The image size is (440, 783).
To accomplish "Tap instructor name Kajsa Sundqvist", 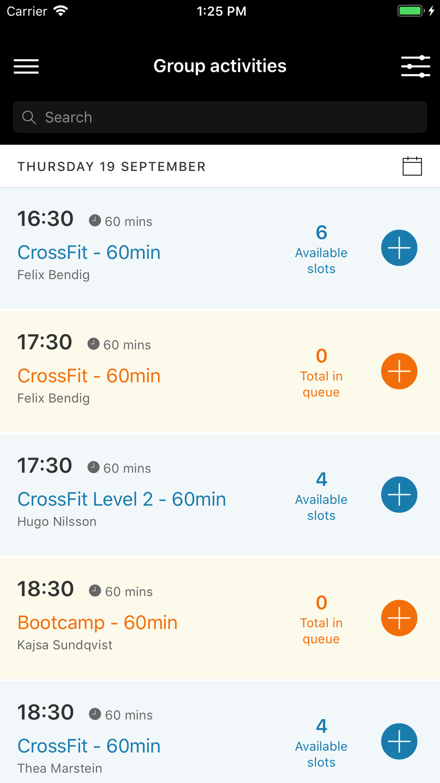I will coord(65,645).
